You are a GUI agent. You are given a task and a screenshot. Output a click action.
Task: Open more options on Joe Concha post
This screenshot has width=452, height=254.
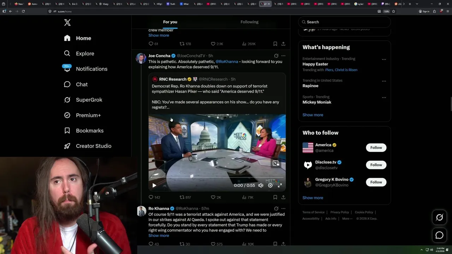[x=283, y=56]
